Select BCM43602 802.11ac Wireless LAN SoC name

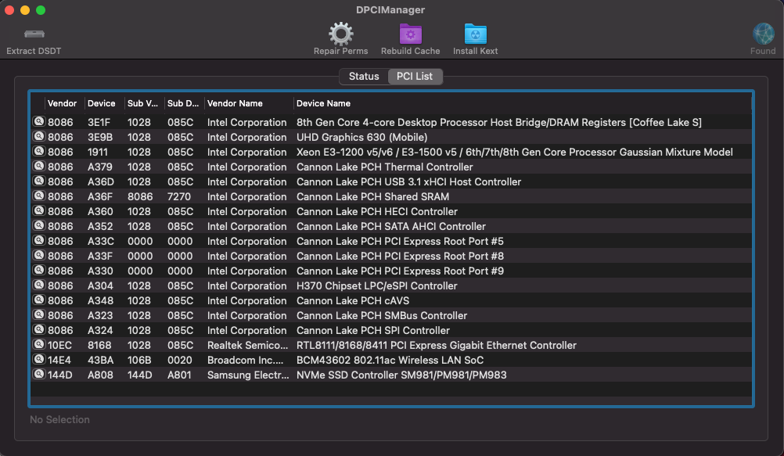point(390,360)
